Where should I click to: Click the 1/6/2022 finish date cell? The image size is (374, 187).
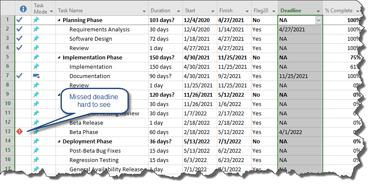coord(234,104)
